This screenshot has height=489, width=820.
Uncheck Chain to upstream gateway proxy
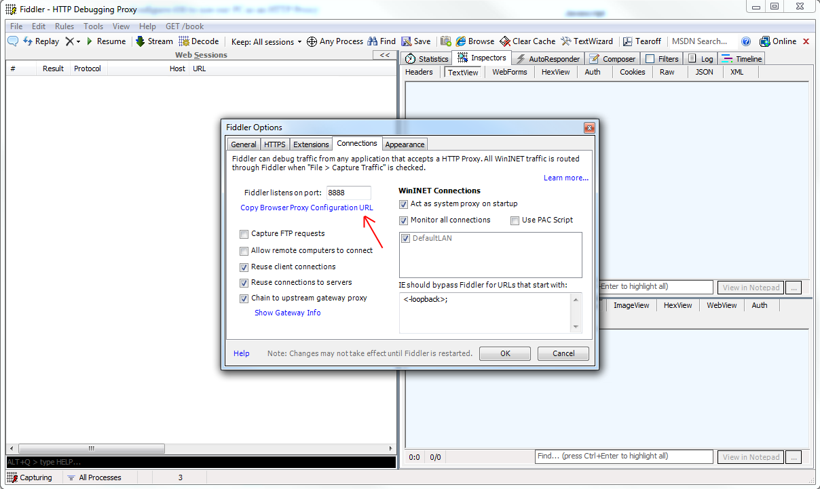click(x=244, y=298)
